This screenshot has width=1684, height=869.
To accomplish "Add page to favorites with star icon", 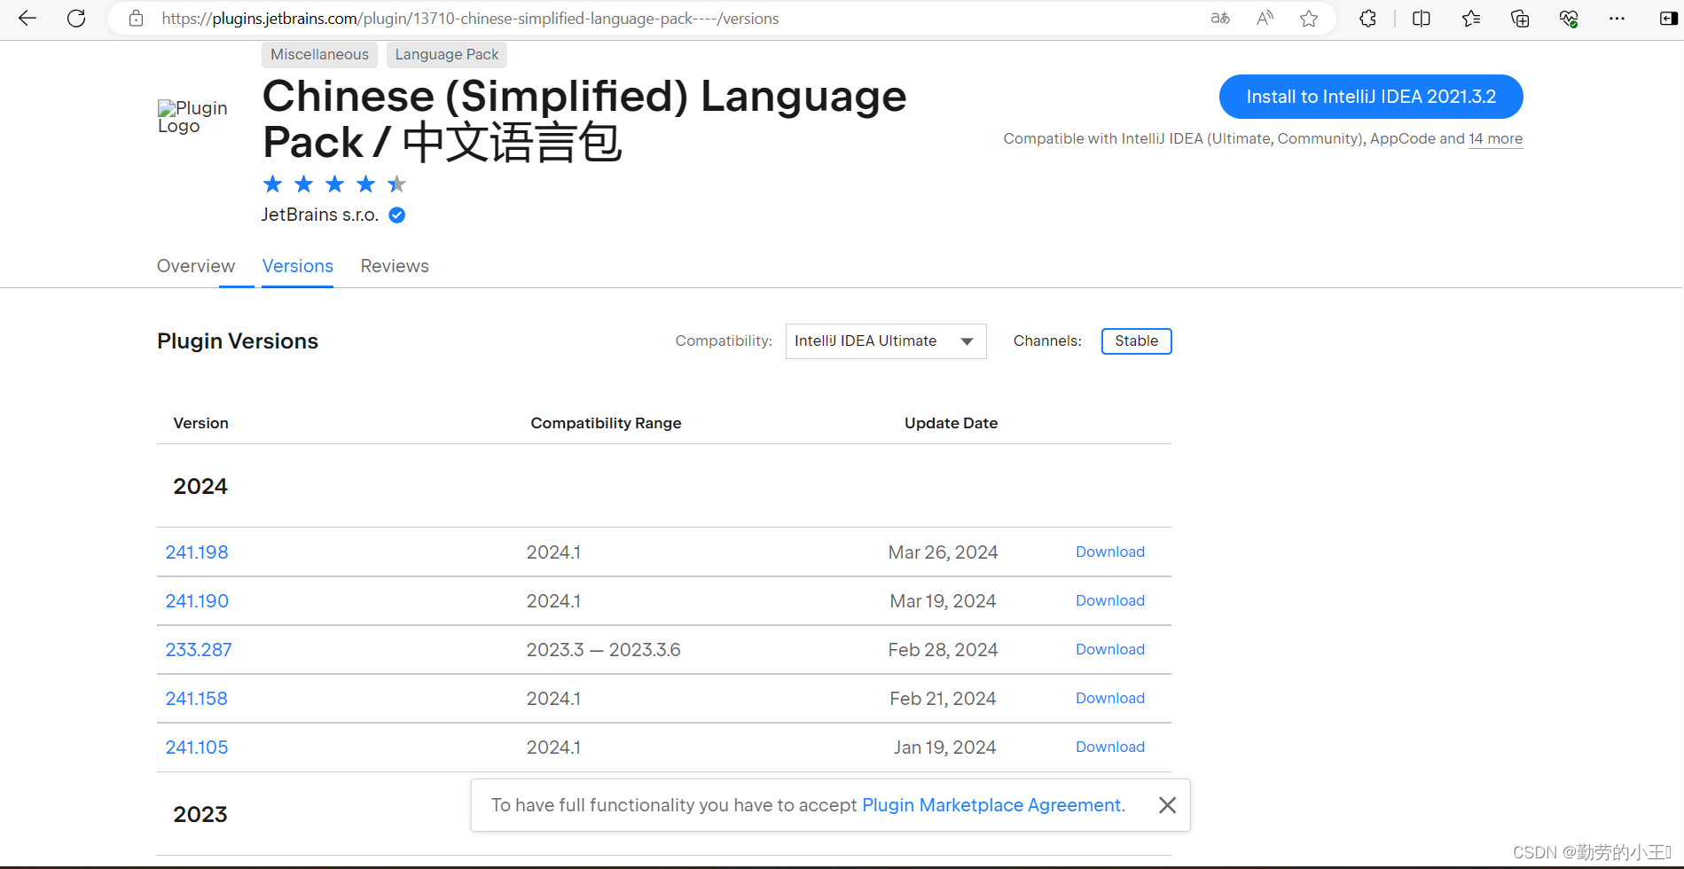I will click(x=1309, y=19).
